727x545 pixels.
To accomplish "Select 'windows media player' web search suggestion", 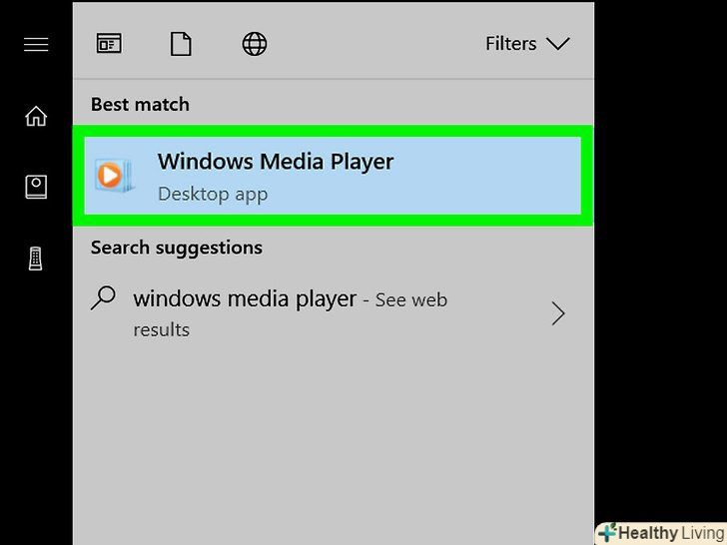I will [x=333, y=312].
